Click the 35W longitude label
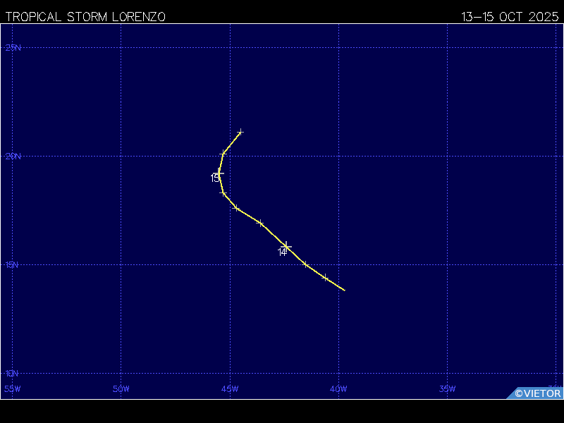This screenshot has width=564, height=423. coord(447,389)
